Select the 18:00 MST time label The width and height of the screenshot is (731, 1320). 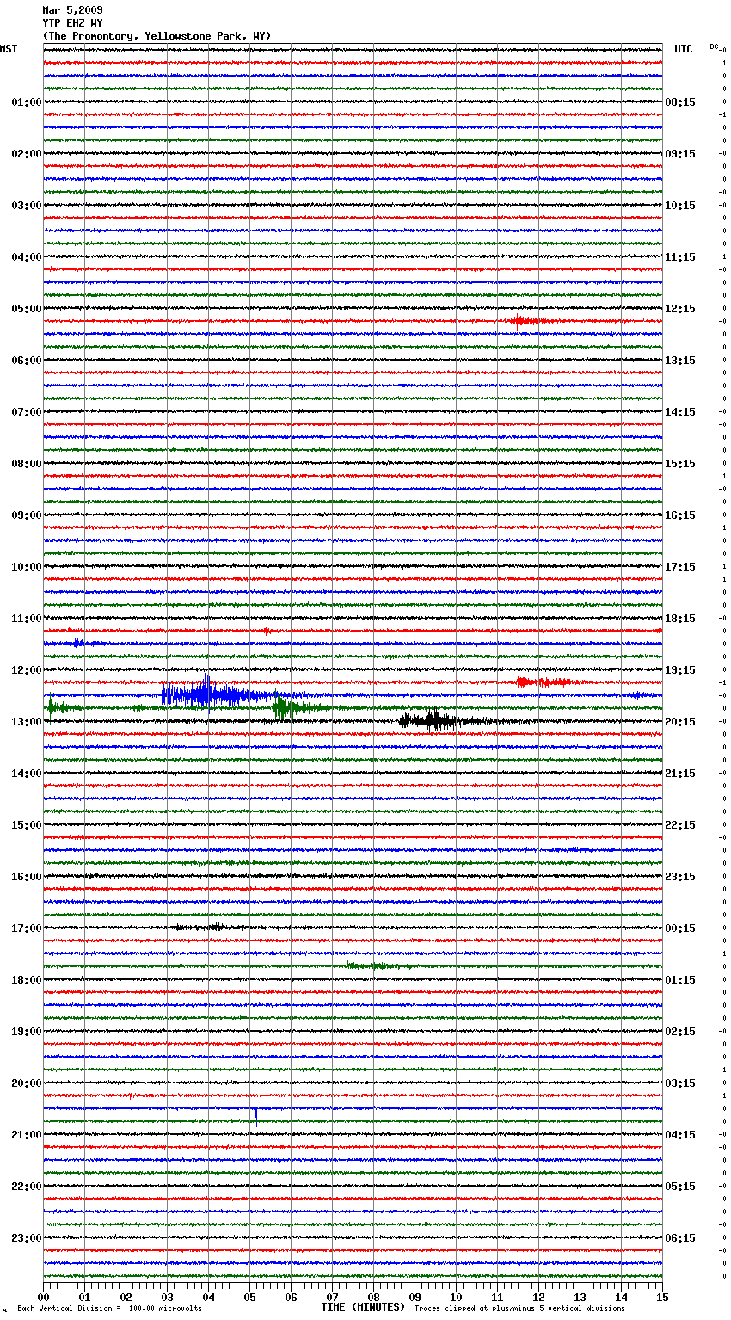[26, 980]
